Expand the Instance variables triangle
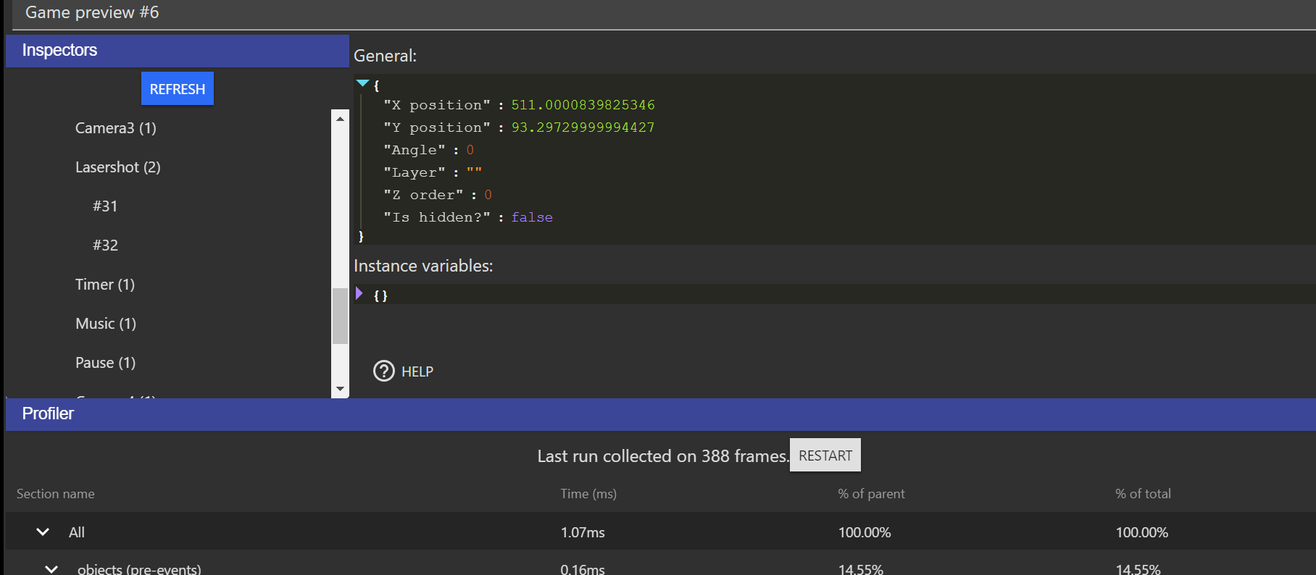The width and height of the screenshot is (1316, 575). click(359, 293)
